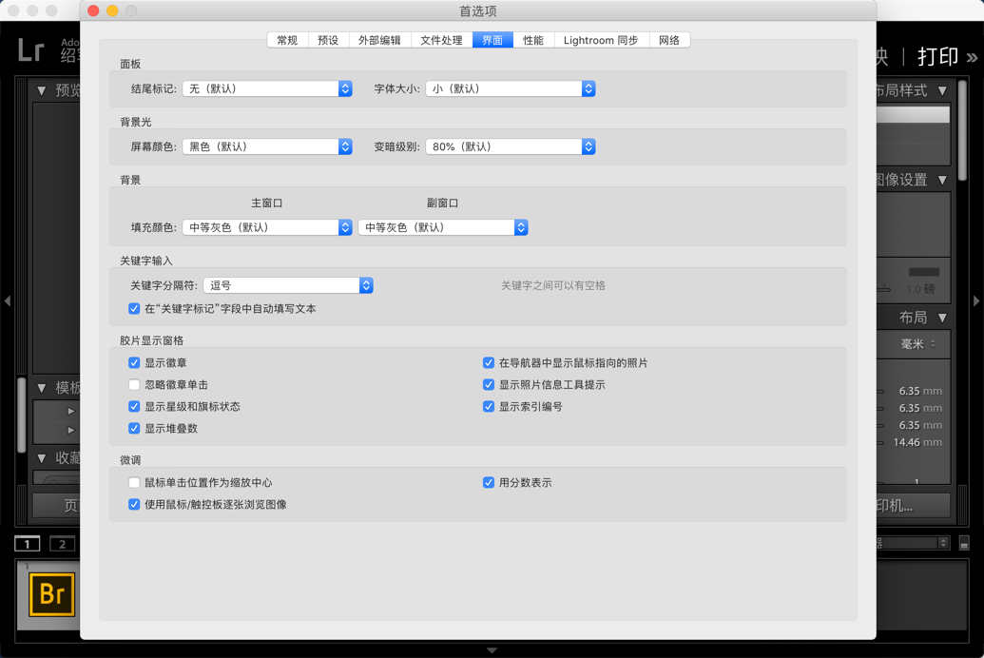Screen dimensions: 984x658
Task: Select filmstrip page tab 2
Action: pyautogui.click(x=61, y=543)
